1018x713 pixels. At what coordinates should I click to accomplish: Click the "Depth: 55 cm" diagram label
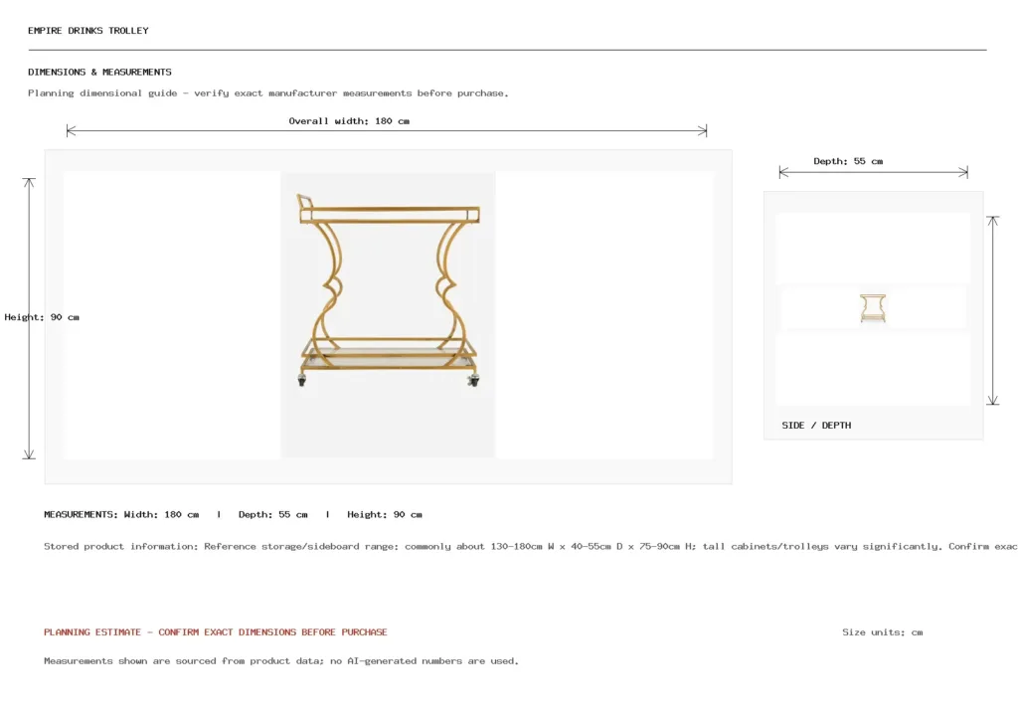(848, 161)
